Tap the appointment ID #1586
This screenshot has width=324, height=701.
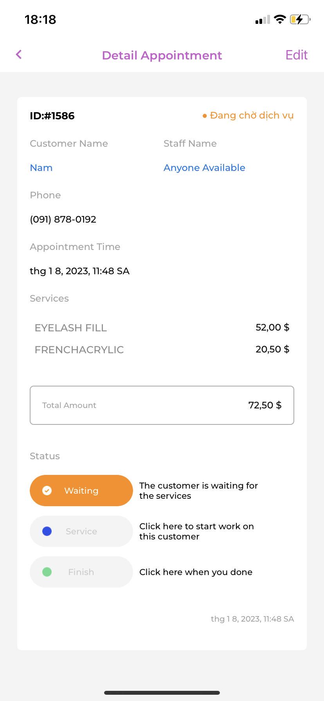52,116
